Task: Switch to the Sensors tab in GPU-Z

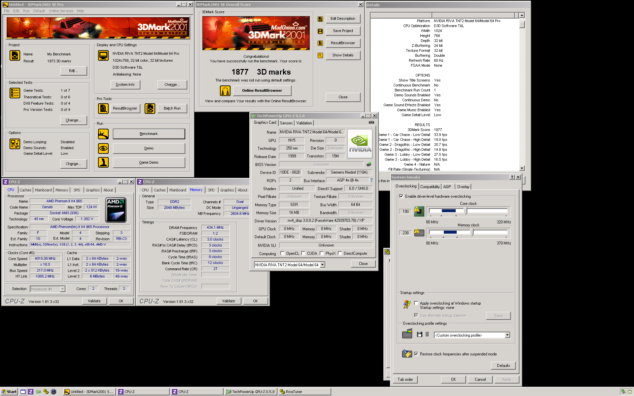Action: tap(286, 123)
